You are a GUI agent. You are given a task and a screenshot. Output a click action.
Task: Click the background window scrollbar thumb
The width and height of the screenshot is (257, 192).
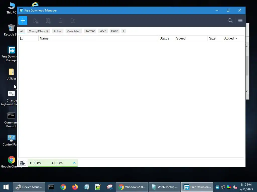(x=247, y=66)
